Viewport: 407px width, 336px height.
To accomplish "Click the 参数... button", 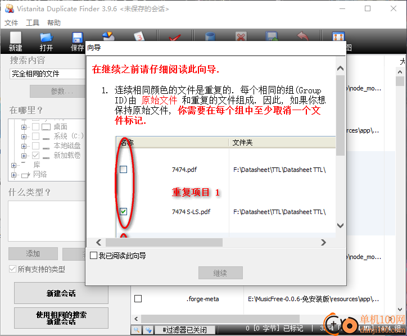I will click(x=58, y=92).
